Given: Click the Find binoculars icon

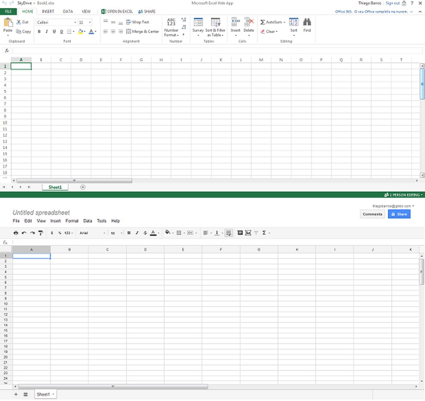Looking at the screenshot, I should 307,25.
